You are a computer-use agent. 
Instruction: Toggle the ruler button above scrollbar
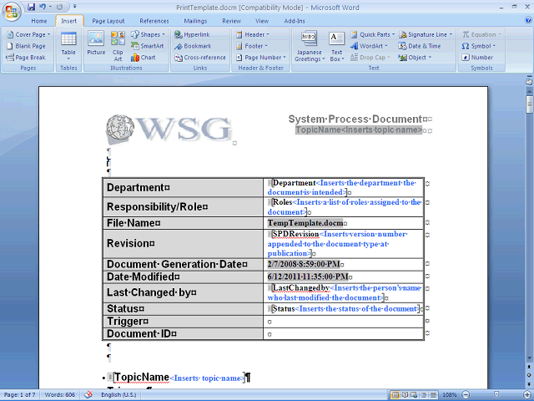click(529, 82)
